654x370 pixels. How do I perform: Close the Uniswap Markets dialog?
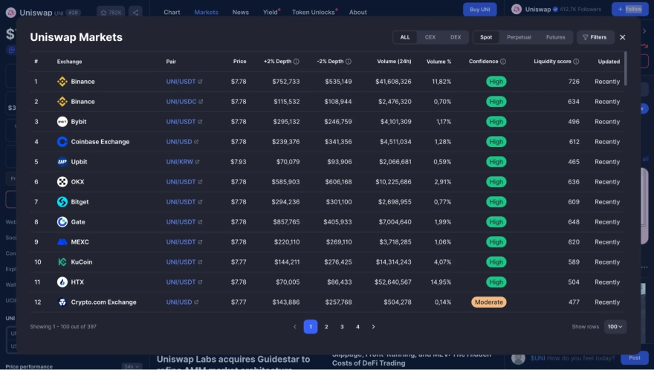(x=623, y=37)
